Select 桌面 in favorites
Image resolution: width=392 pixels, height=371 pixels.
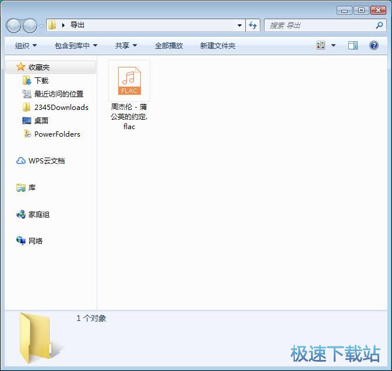coord(41,120)
